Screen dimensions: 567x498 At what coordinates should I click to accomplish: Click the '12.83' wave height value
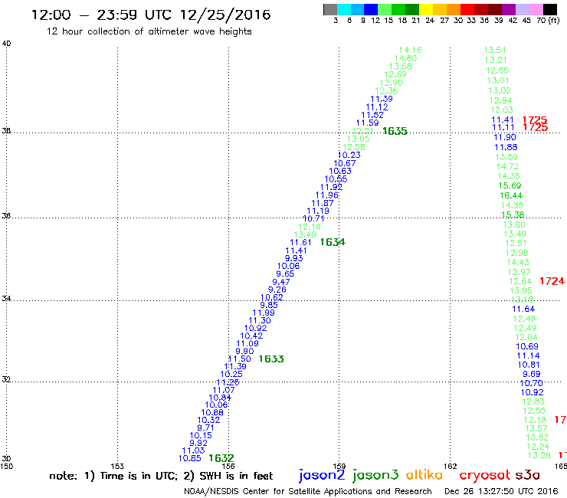pyautogui.click(x=533, y=401)
